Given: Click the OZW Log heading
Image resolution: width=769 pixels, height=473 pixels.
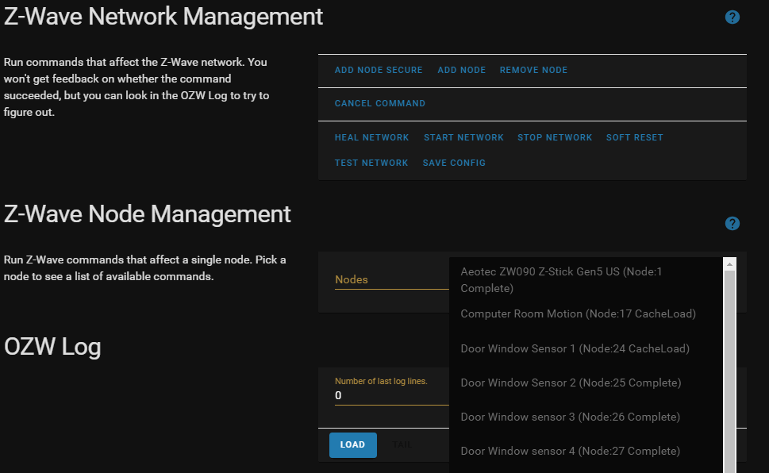Looking at the screenshot, I should tap(52, 347).
